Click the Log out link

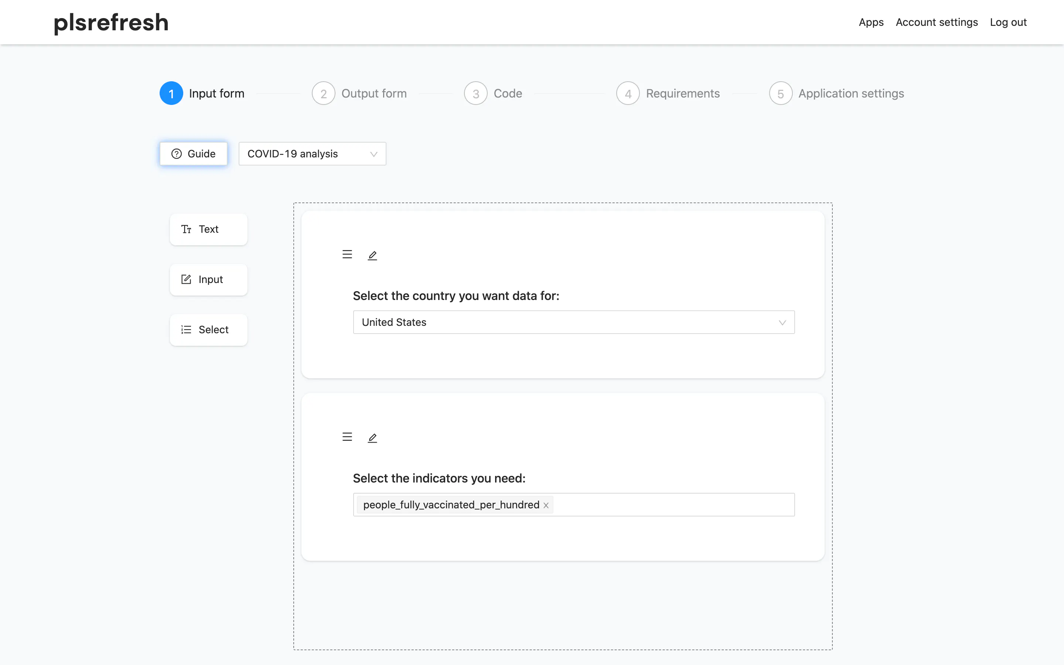1008,22
